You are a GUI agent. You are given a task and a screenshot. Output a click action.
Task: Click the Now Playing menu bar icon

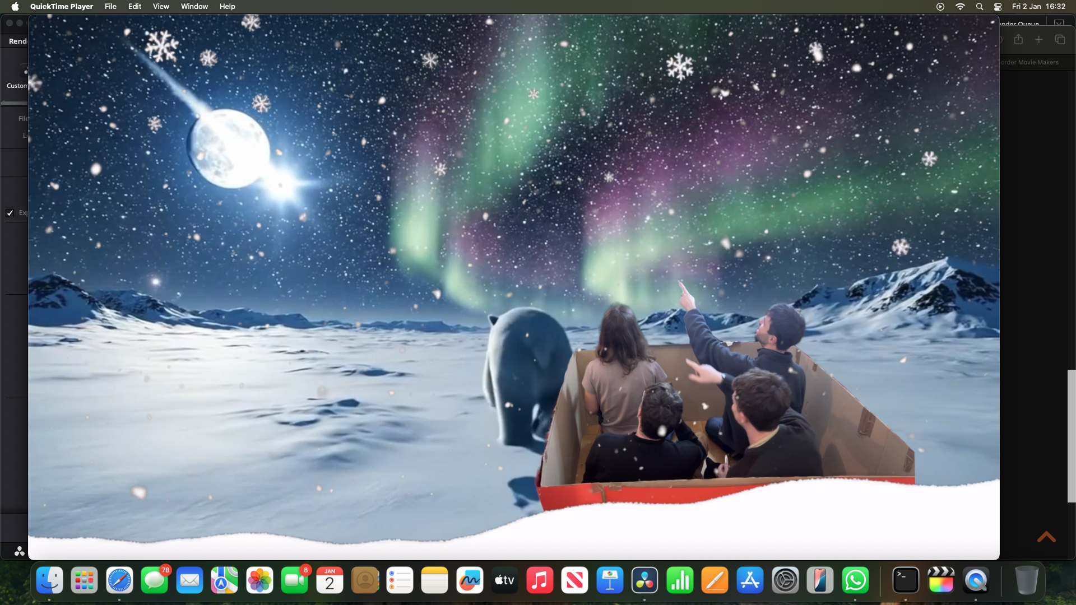coord(940,7)
